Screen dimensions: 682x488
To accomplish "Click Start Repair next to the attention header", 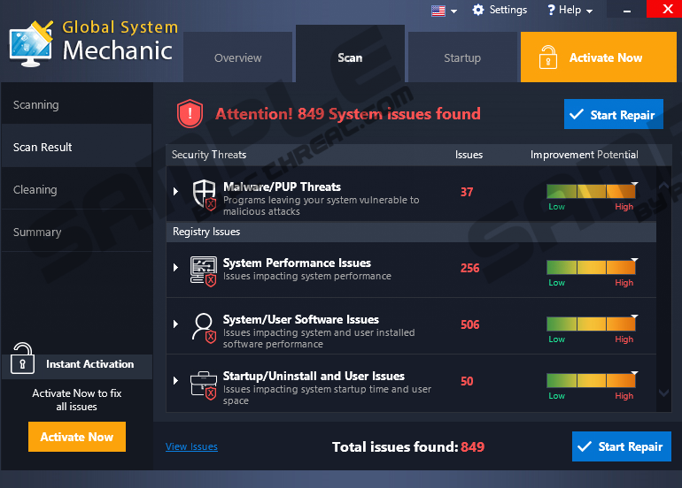I will [x=614, y=114].
